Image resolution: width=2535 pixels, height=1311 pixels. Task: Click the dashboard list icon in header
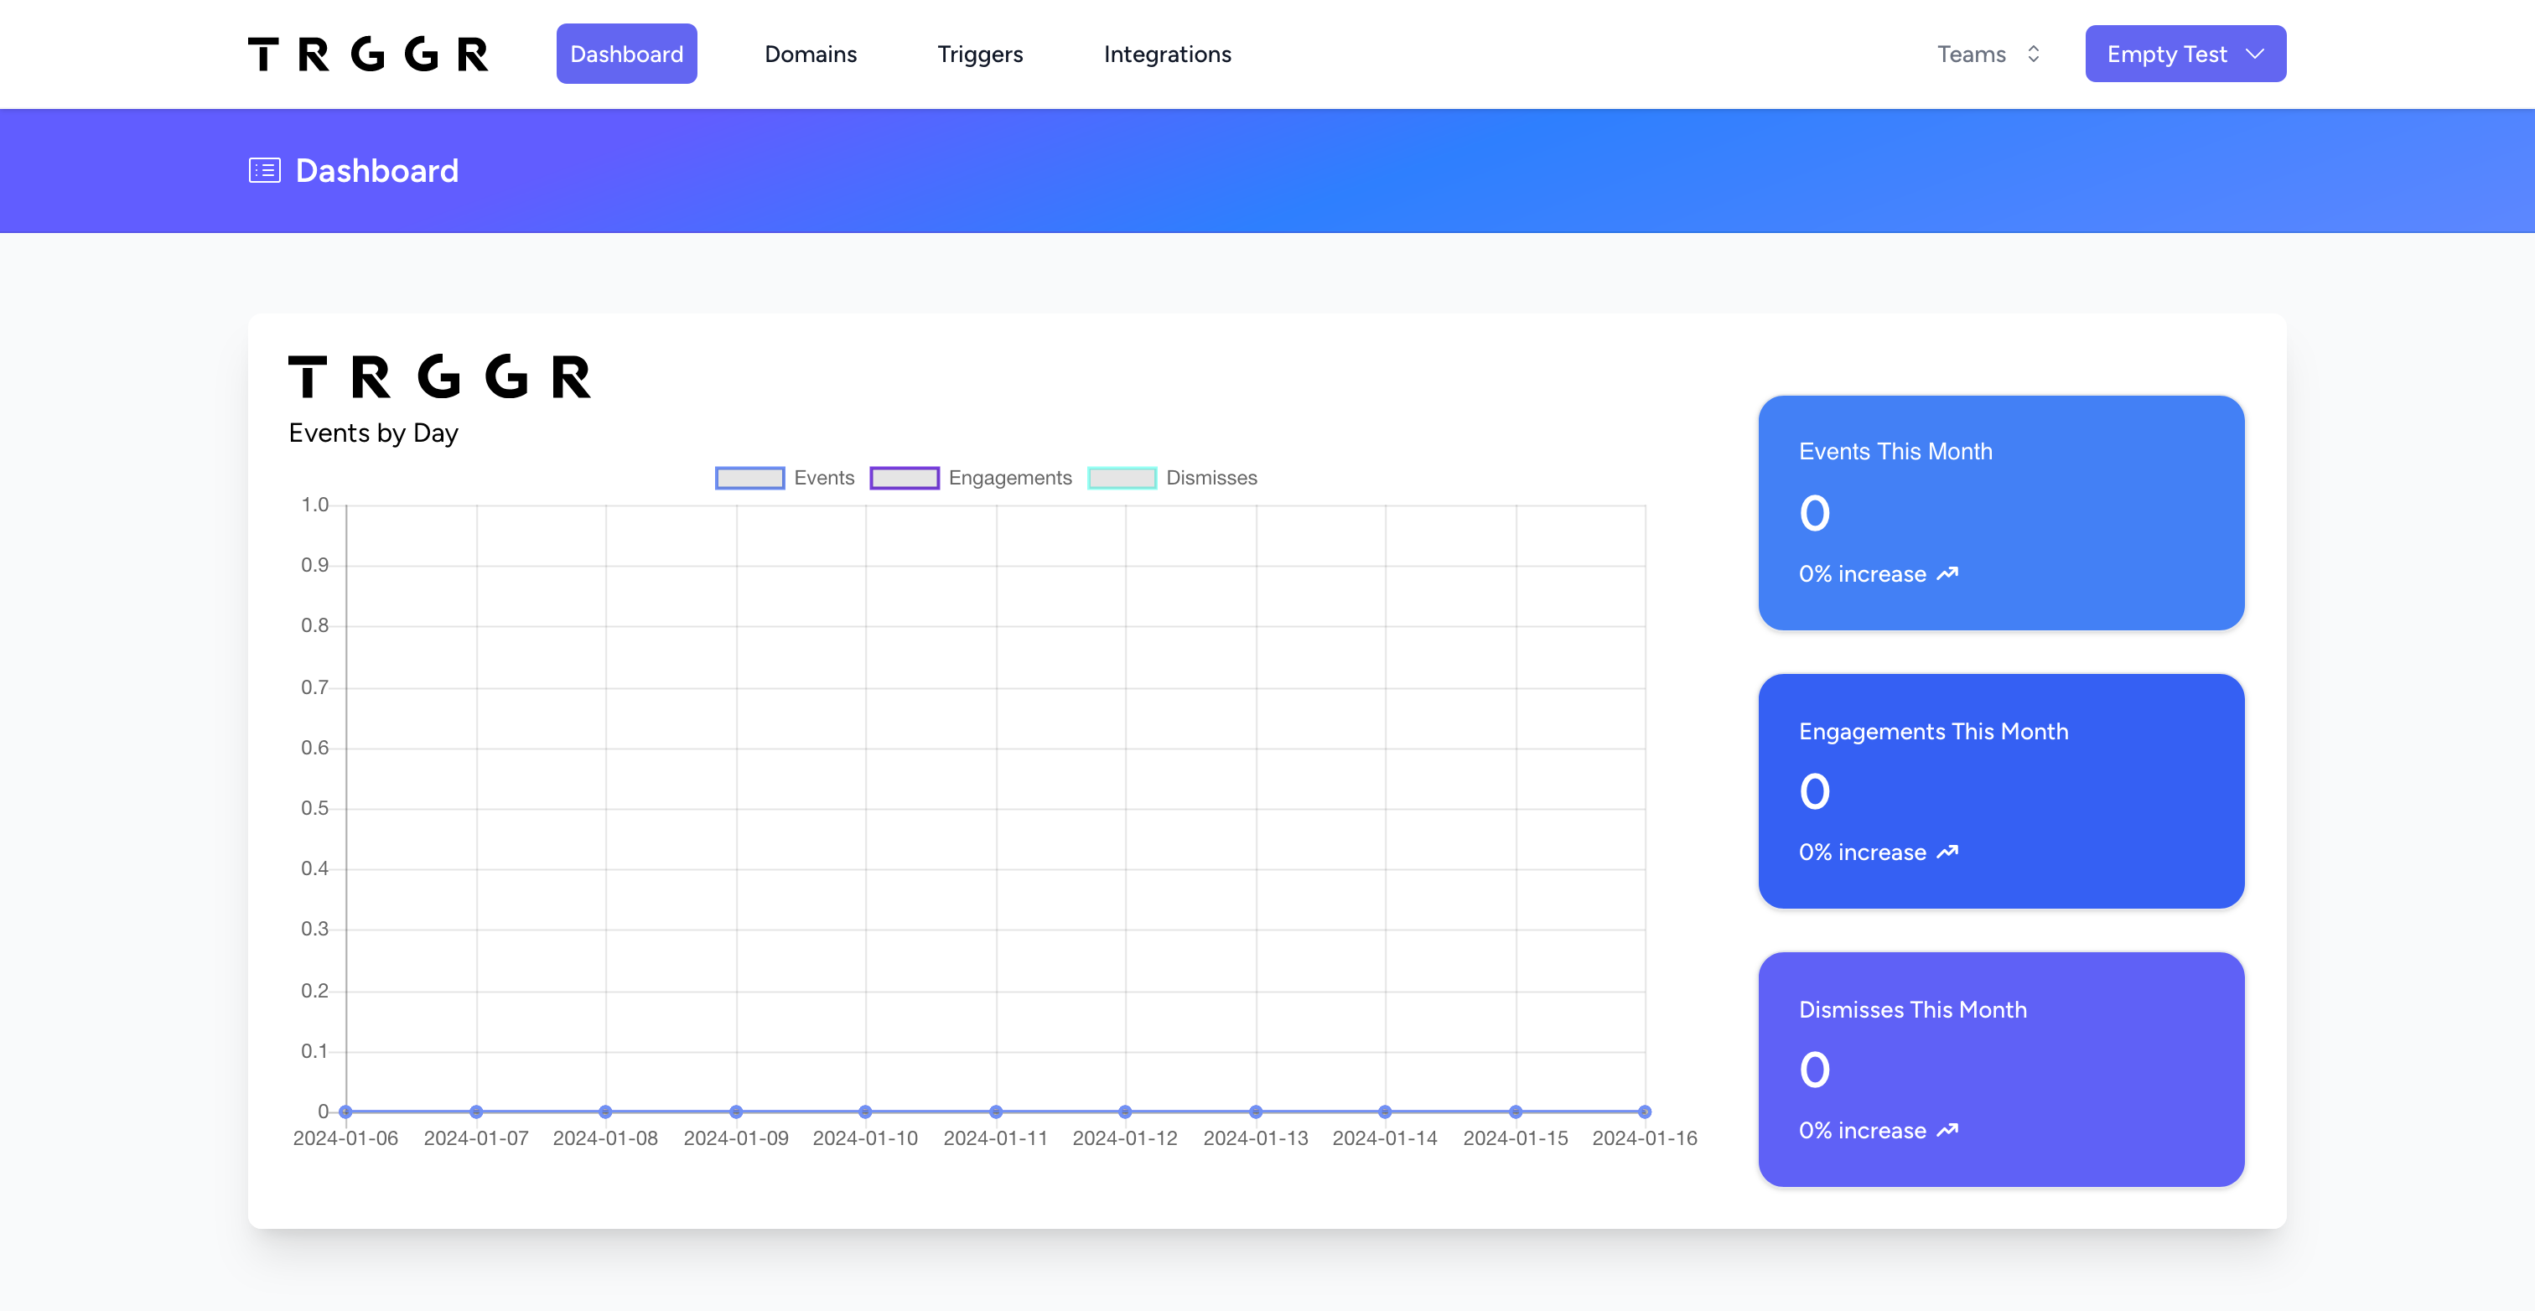tap(265, 170)
